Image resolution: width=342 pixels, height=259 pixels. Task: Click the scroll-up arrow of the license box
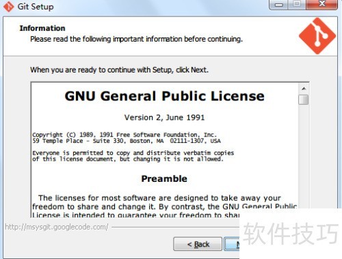click(304, 88)
